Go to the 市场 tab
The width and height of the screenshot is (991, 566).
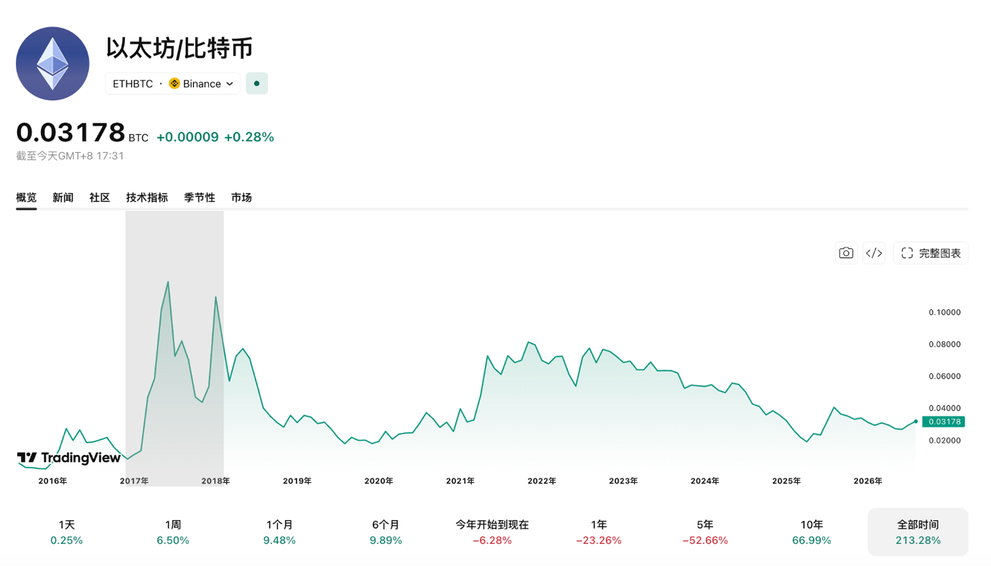241,197
